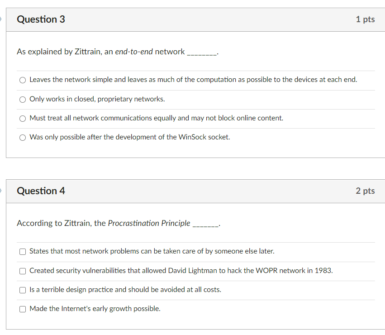Enable "Is a terrible design practice" checkbox

pyautogui.click(x=22, y=290)
